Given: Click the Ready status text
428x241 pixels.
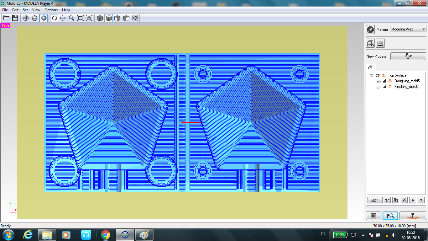Looking at the screenshot, I should (x=6, y=226).
